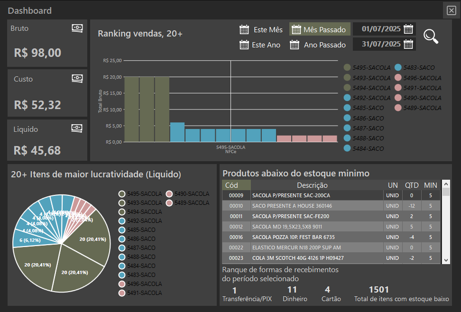This screenshot has height=312, width=461.
Task: Click the banknote icon beside Bruto
Action: (x=77, y=28)
